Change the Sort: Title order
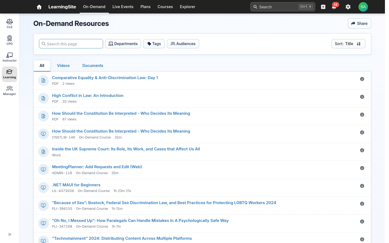Image resolution: width=389 pixels, height=243 pixels. coord(348,44)
